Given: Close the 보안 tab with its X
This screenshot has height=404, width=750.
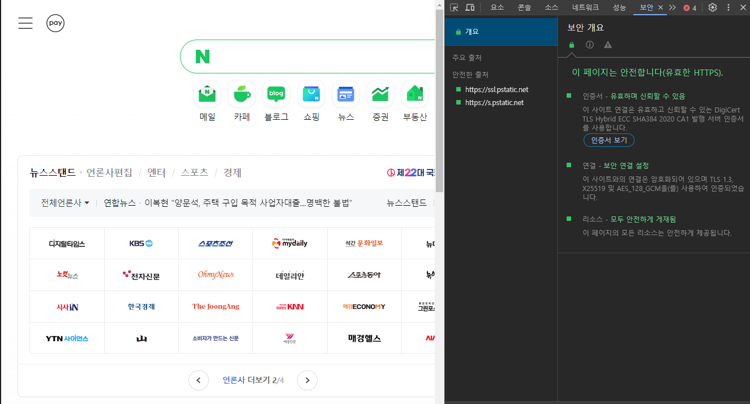Looking at the screenshot, I should coord(661,7).
